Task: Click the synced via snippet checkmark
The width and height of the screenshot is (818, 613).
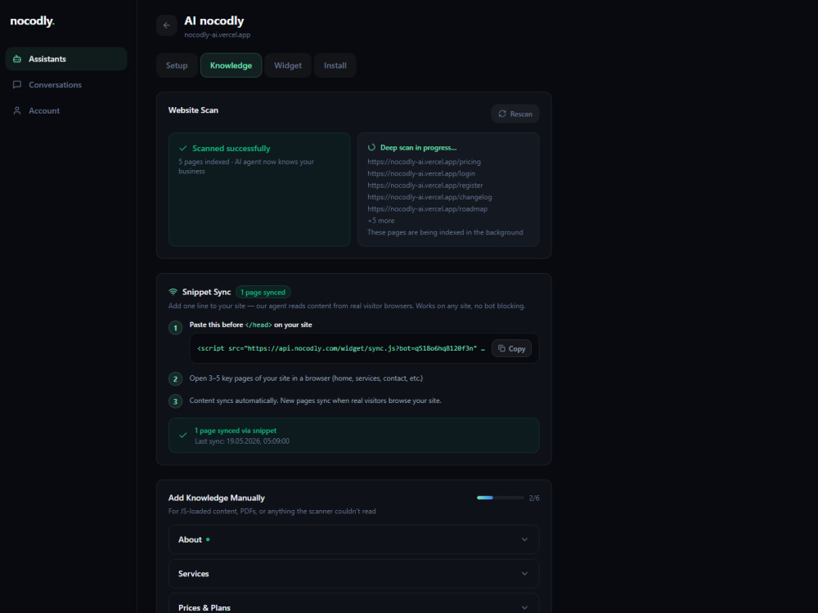Action: [x=183, y=436]
